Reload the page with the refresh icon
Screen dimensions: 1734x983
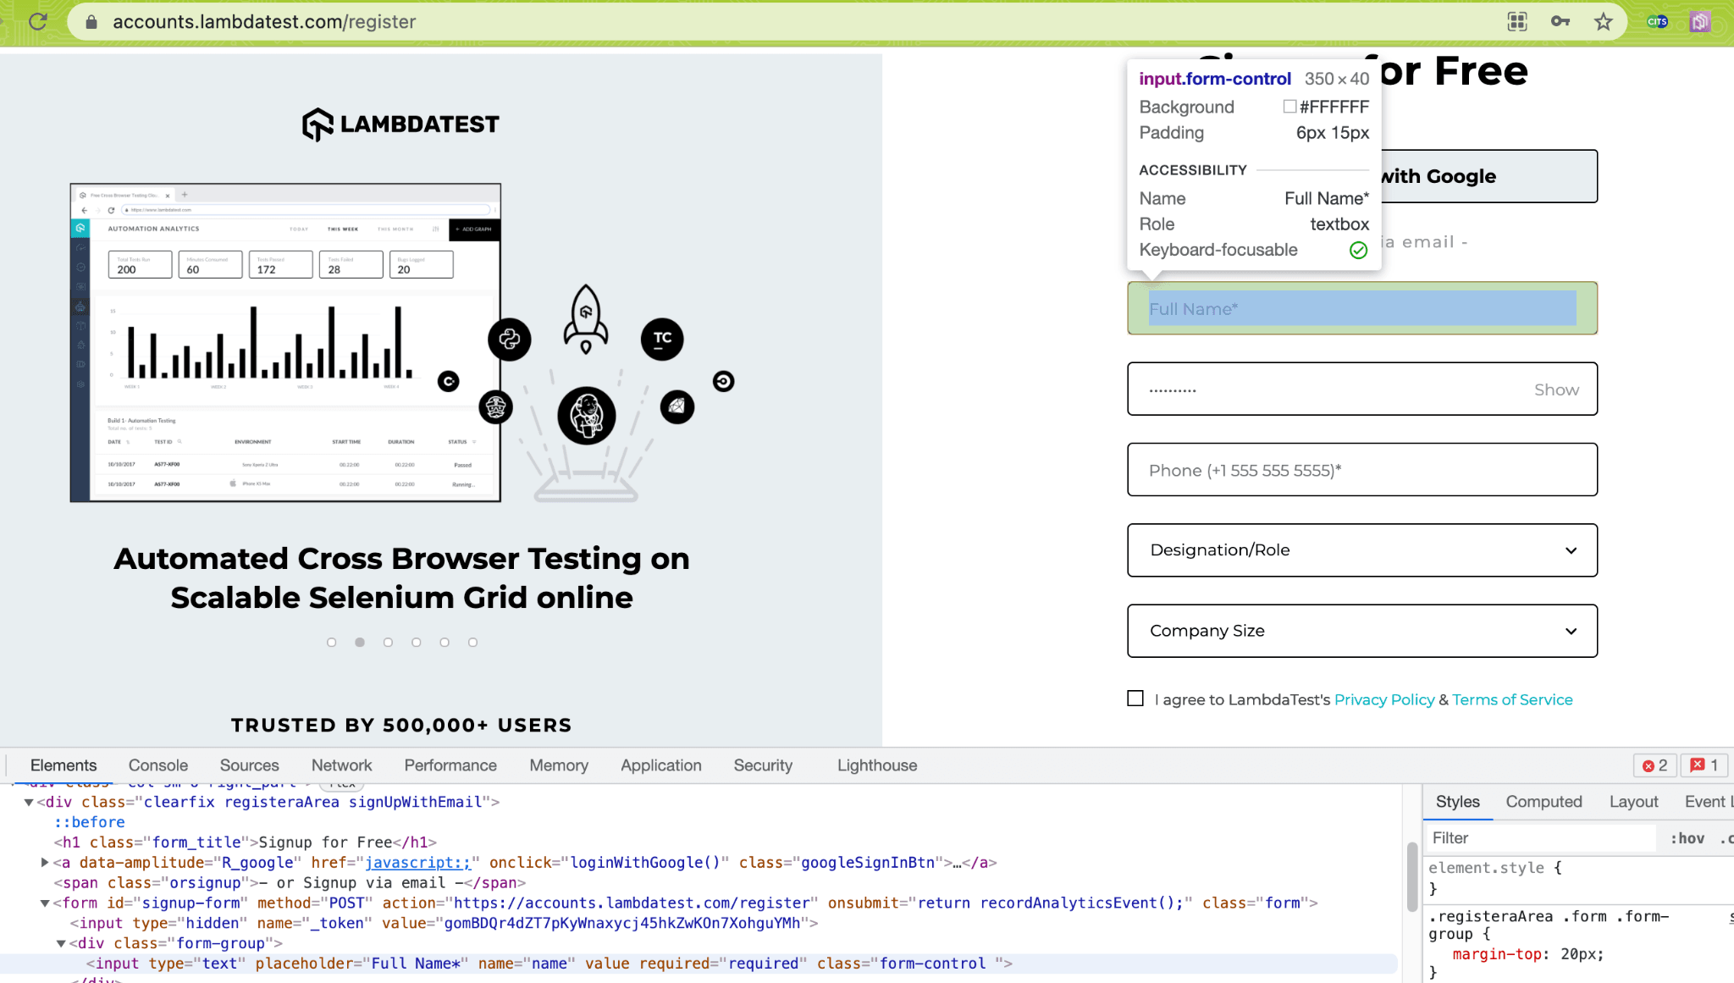point(38,21)
